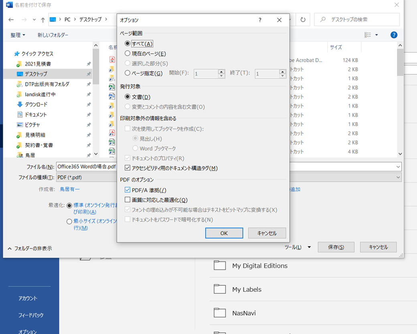The height and width of the screenshot is (334, 417).
Task: Click the back navigation arrow
Action: (11, 20)
